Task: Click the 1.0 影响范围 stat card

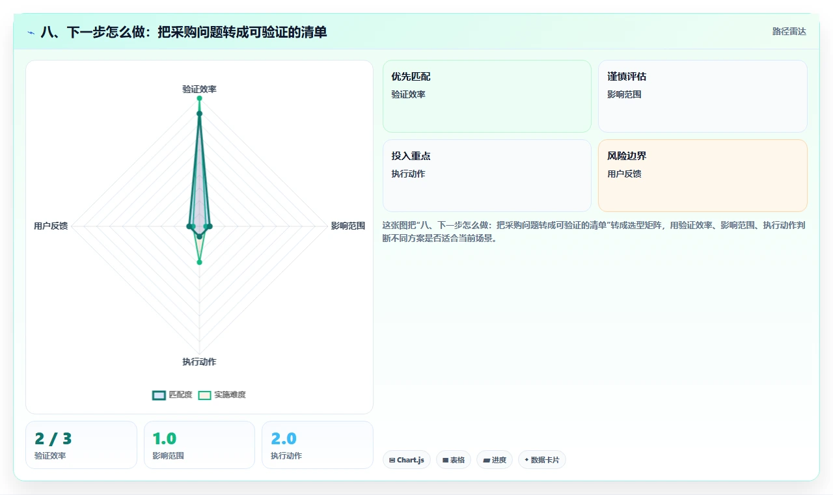Action: (199, 445)
